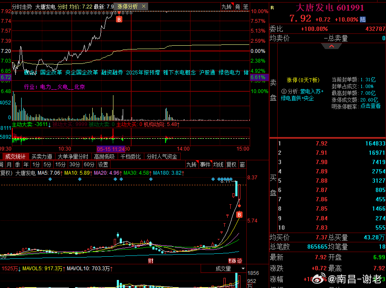The width and height of the screenshot is (386, 288).
Task: Open the 设置 period settings
Action: pyautogui.click(x=103, y=165)
